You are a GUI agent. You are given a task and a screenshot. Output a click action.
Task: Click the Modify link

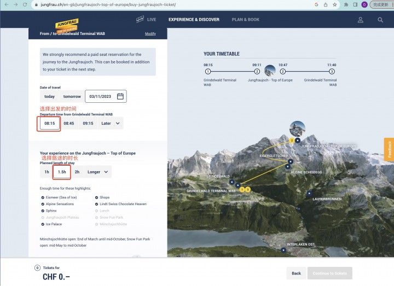pos(150,34)
